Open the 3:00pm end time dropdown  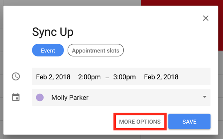click(124, 77)
